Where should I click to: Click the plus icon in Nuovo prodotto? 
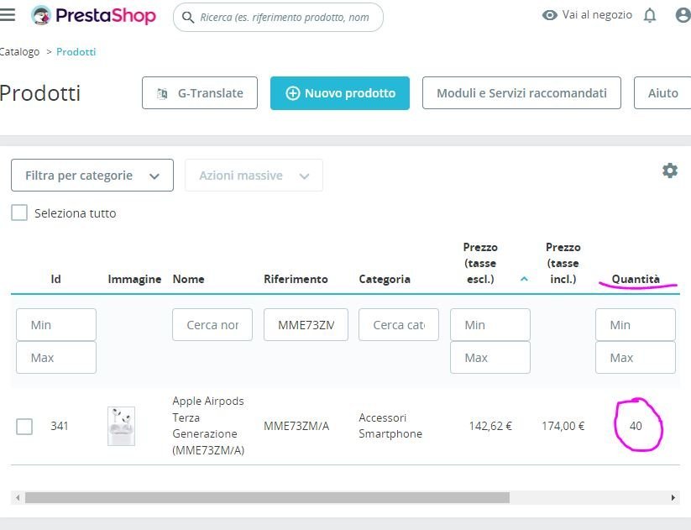tap(293, 93)
